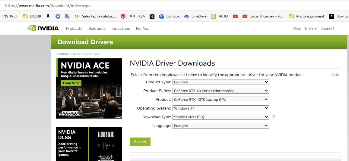Open the Facebook bookmark icon
Viewport: 349px width, 161px height.
point(58,16)
